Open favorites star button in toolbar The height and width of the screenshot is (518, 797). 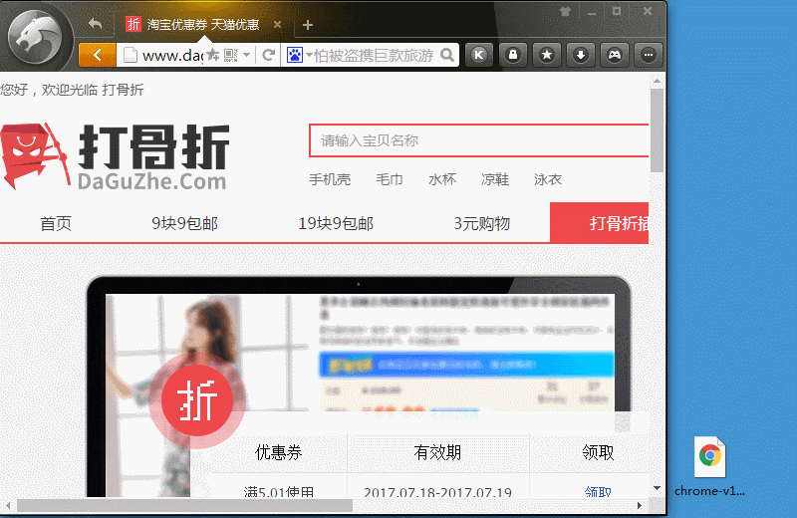tap(547, 55)
